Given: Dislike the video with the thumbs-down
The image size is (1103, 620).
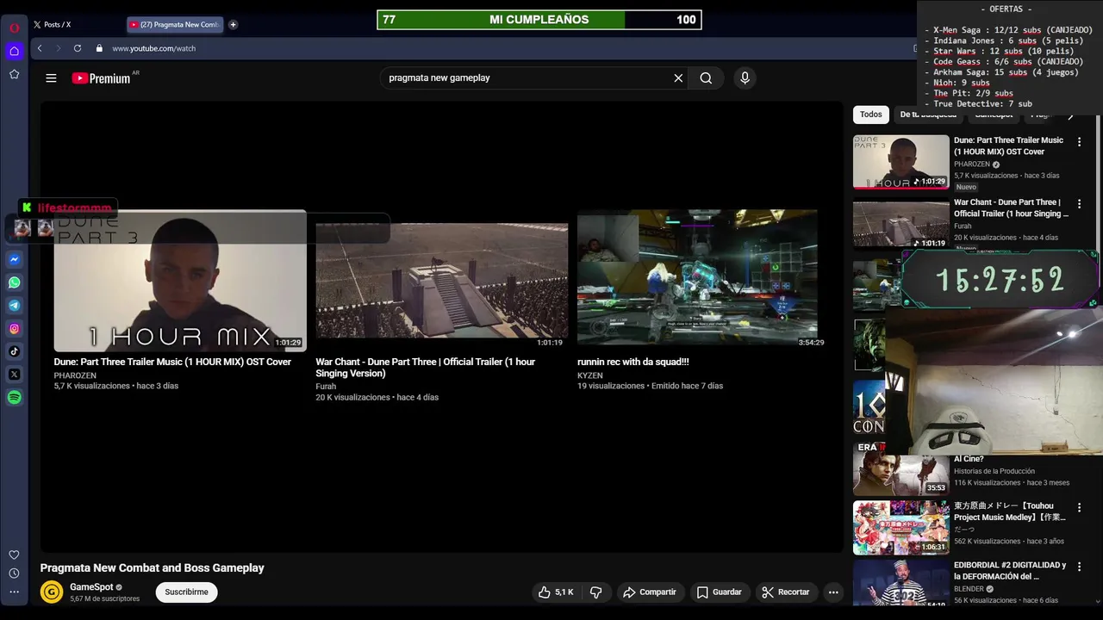Looking at the screenshot, I should pos(595,592).
